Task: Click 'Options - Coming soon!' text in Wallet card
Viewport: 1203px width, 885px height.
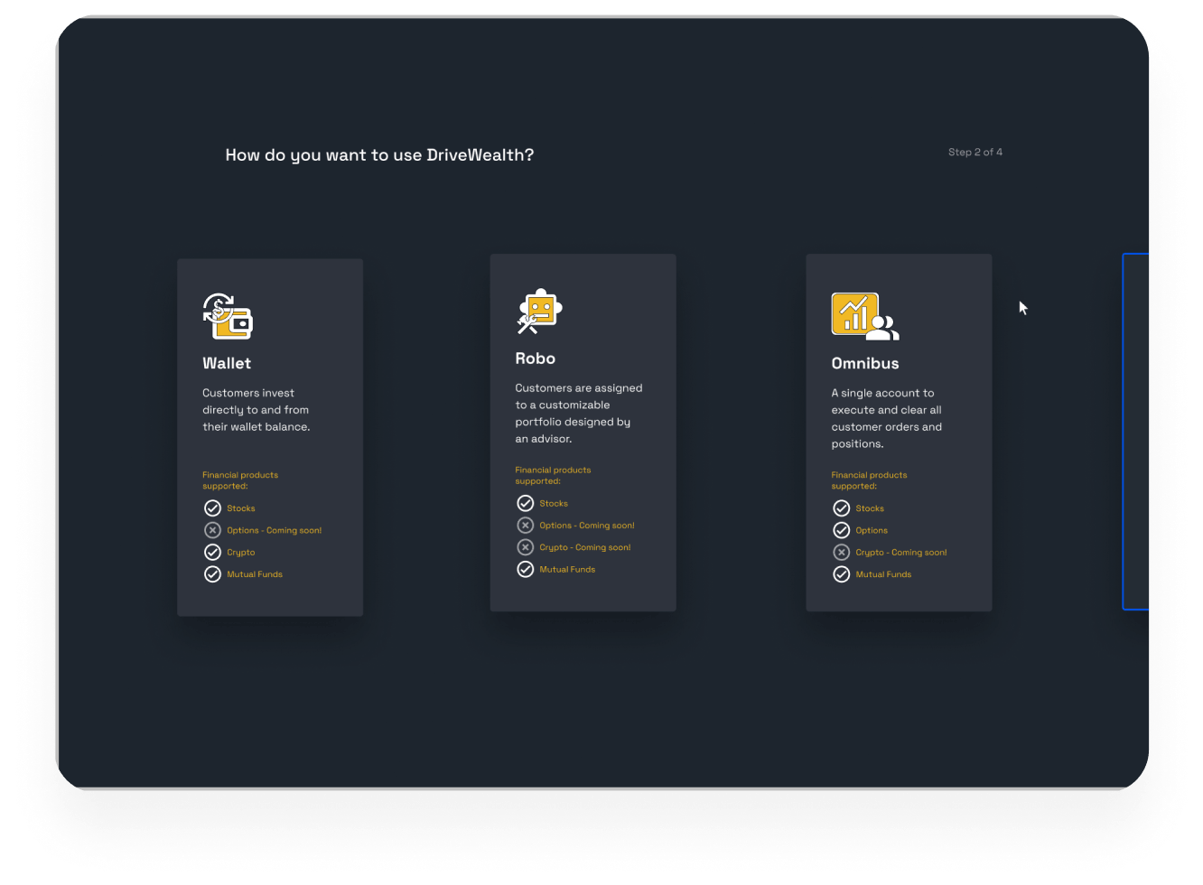Action: pos(275,530)
